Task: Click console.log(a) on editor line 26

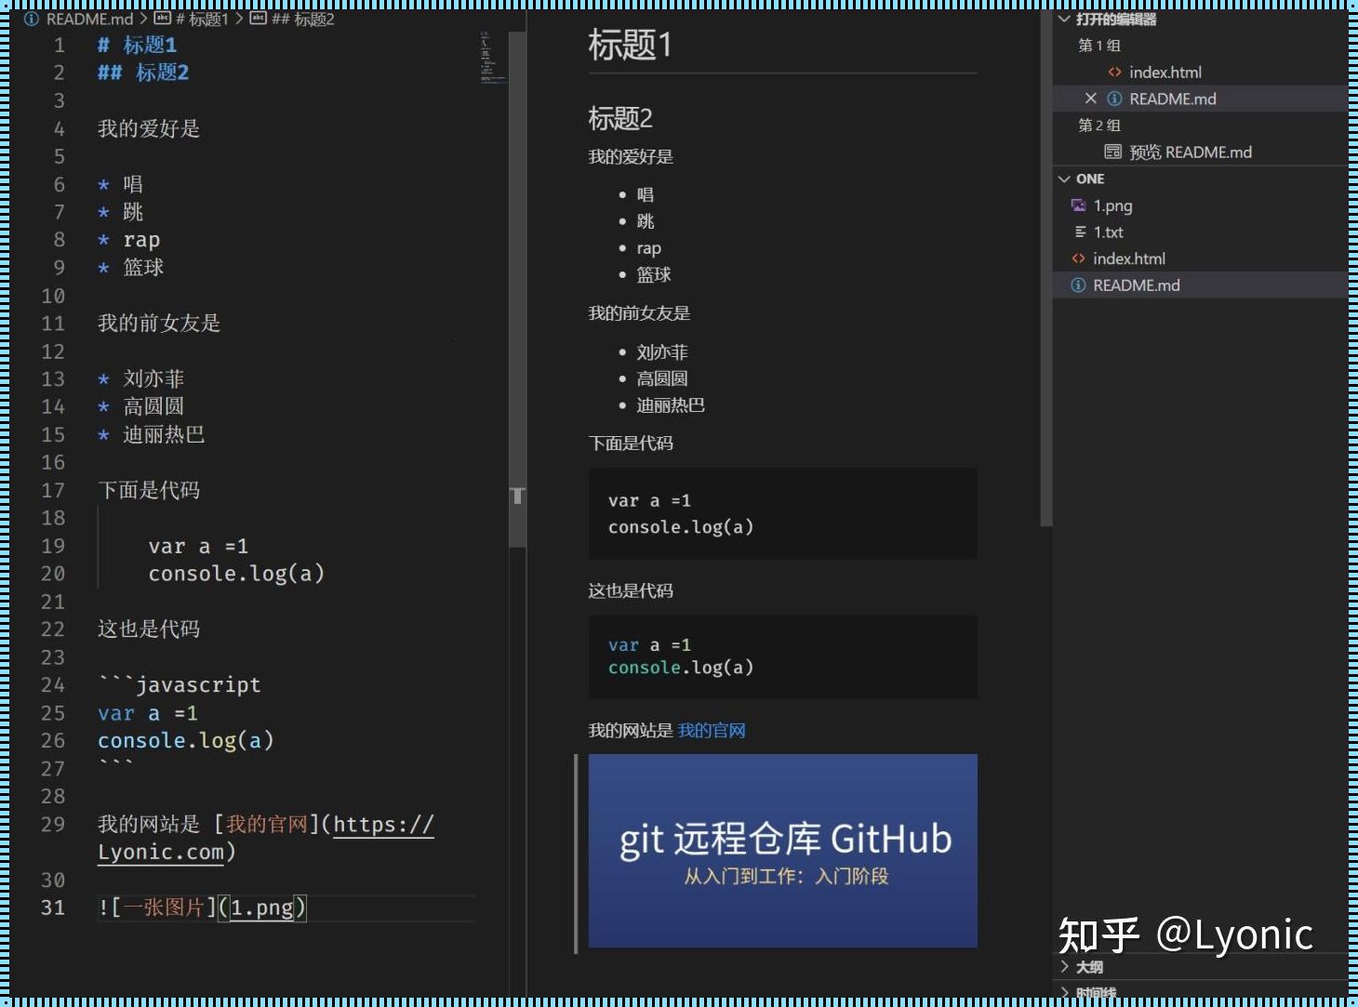Action: point(186,740)
